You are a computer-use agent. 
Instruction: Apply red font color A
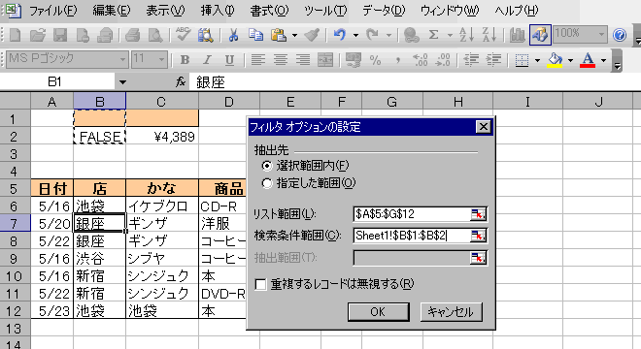click(588, 60)
